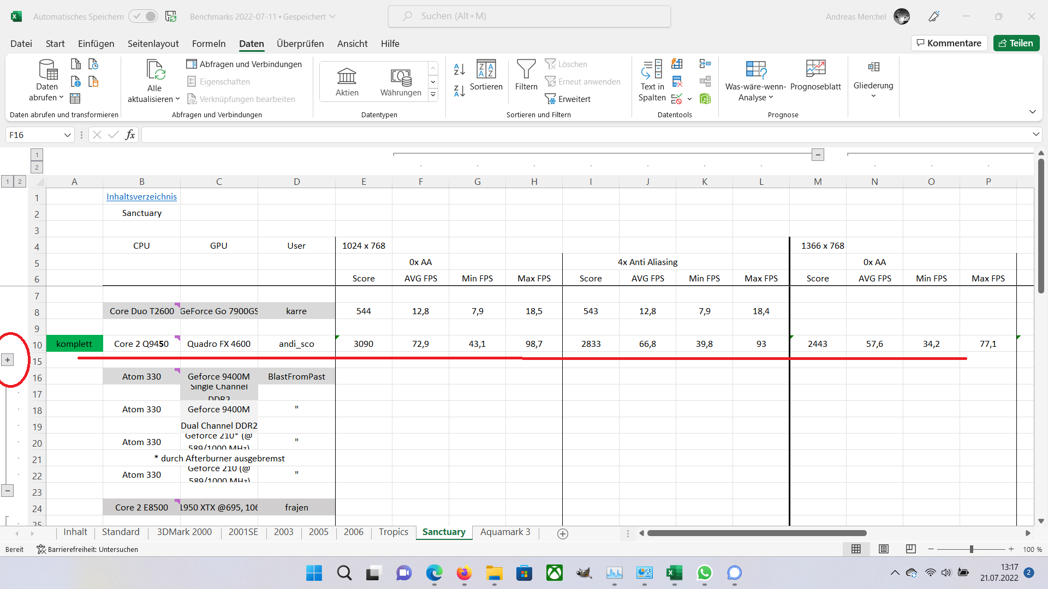Toggle Automatisches Speichern switch
1048x589 pixels.
click(x=143, y=16)
